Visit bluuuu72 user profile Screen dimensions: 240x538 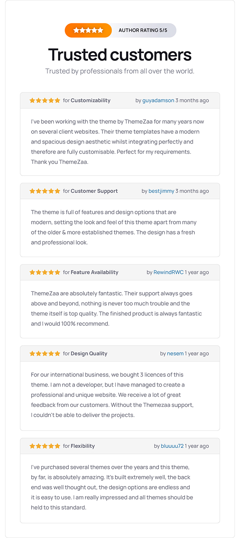172,446
